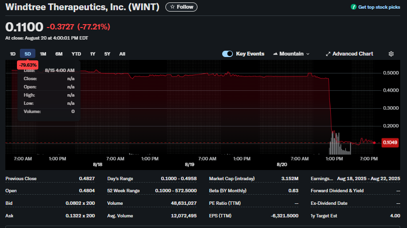The height and width of the screenshot is (228, 407).
Task: Click the Ex-Dividend Date label
Action: (329, 203)
